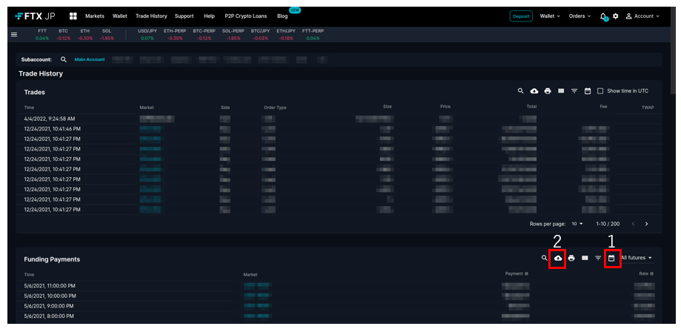Open ETH-PERP market ticker

click(x=175, y=34)
